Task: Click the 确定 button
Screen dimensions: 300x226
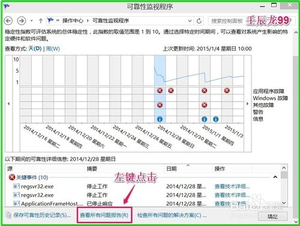Action: 273,216
